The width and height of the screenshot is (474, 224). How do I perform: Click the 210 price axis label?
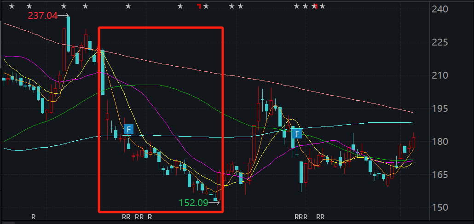tap(440, 75)
